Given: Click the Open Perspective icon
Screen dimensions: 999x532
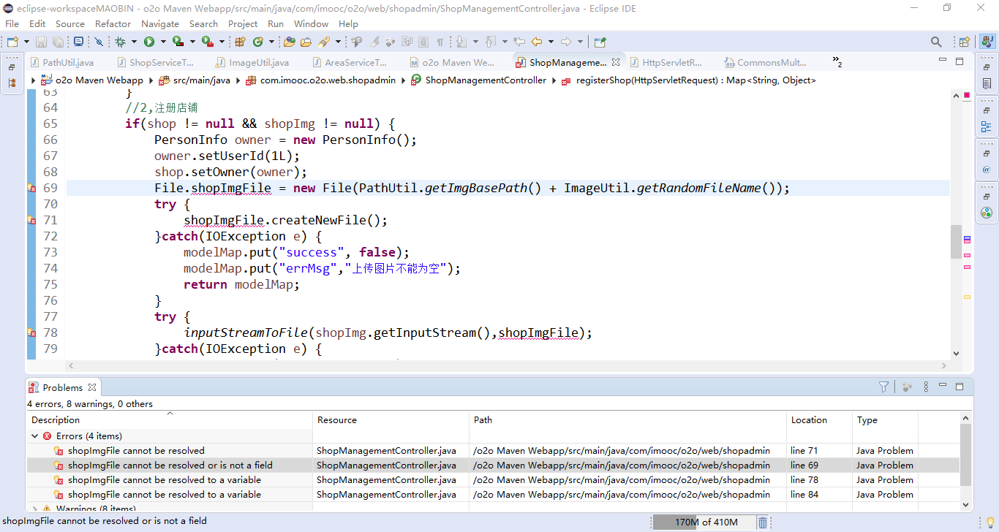Looking at the screenshot, I should pos(965,42).
